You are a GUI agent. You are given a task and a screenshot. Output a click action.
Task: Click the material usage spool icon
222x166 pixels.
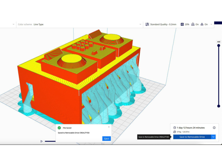coord(175,132)
